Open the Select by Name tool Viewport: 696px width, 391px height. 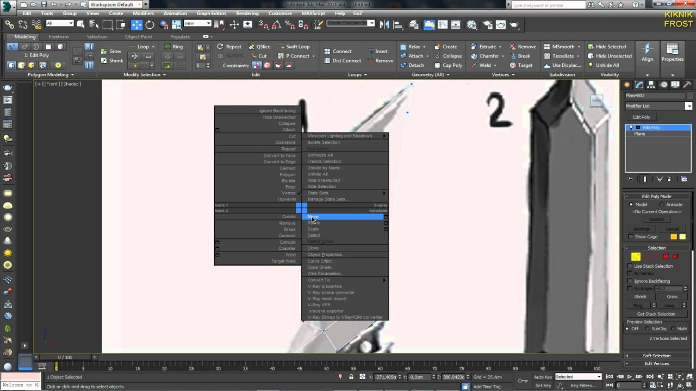tap(94, 24)
